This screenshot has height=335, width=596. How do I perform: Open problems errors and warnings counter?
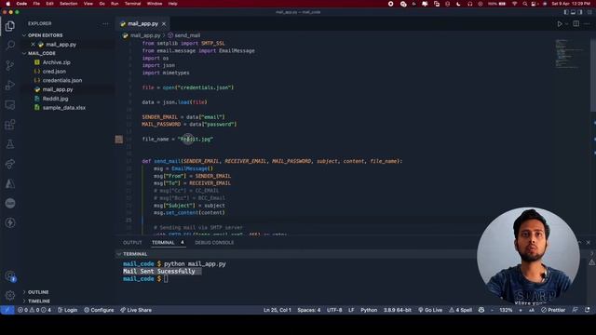[34, 310]
